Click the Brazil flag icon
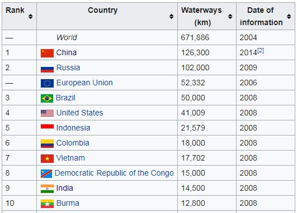The image size is (297, 213). (47, 98)
